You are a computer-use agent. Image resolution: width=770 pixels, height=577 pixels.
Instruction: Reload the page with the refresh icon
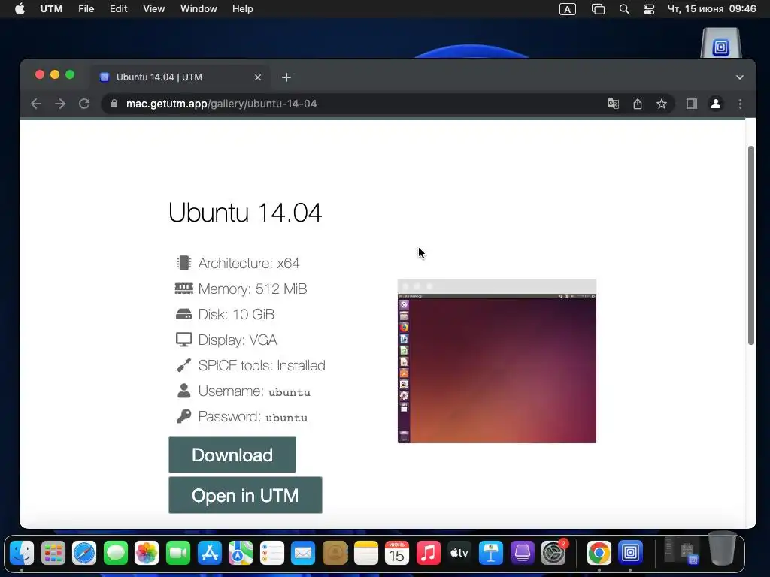pyautogui.click(x=84, y=104)
